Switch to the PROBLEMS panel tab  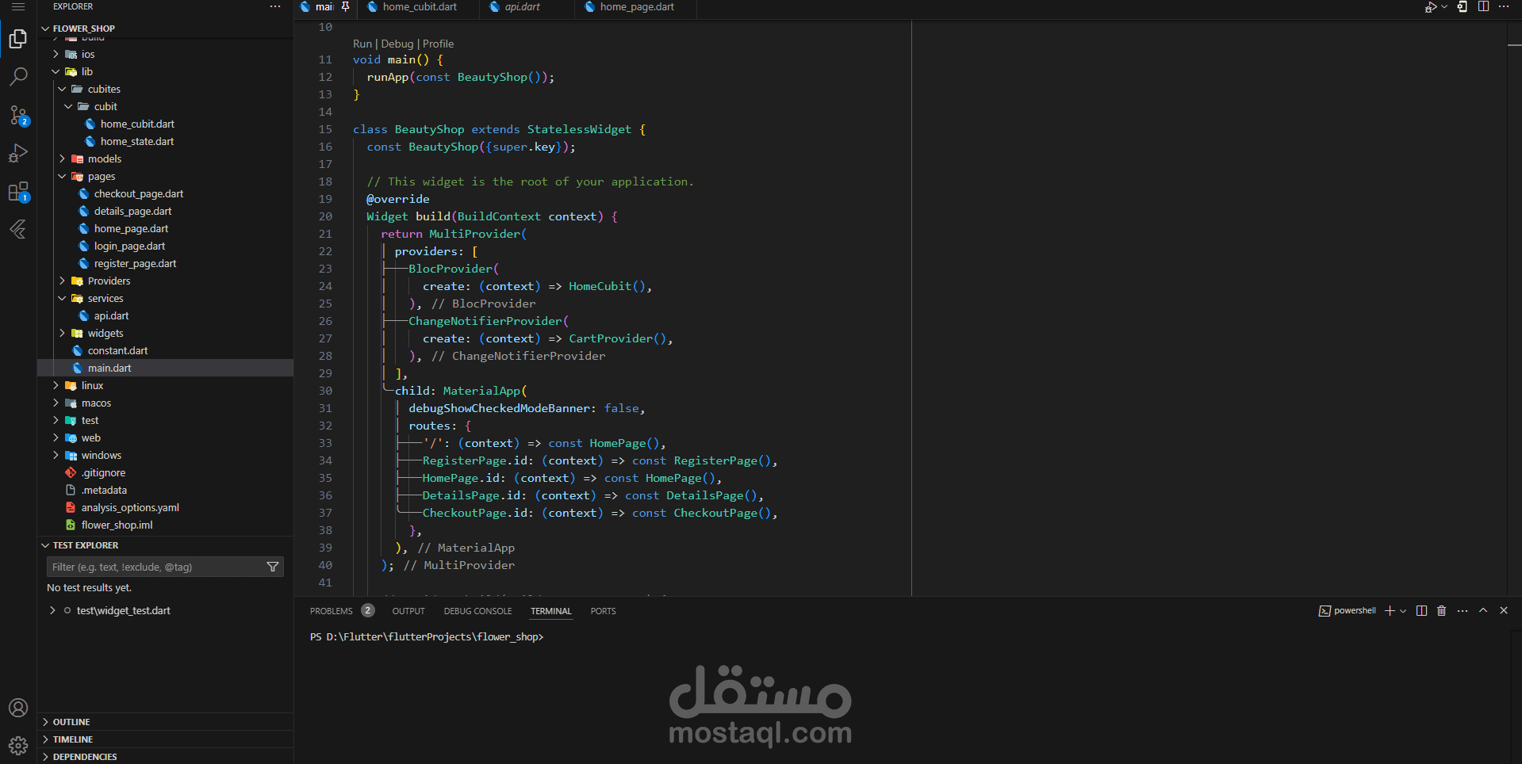pyautogui.click(x=332, y=611)
